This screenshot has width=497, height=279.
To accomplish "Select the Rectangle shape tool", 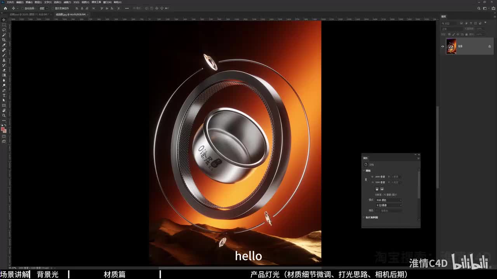I will point(4,105).
